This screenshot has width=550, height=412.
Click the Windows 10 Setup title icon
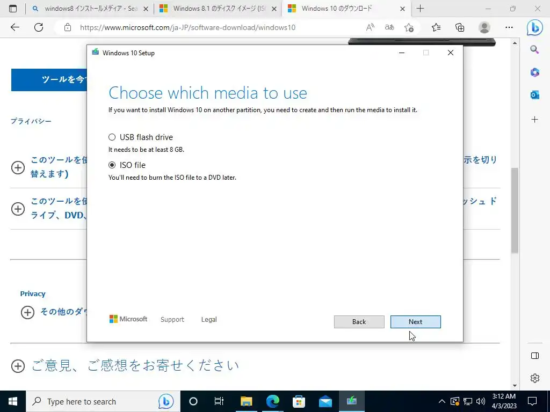tap(96, 53)
